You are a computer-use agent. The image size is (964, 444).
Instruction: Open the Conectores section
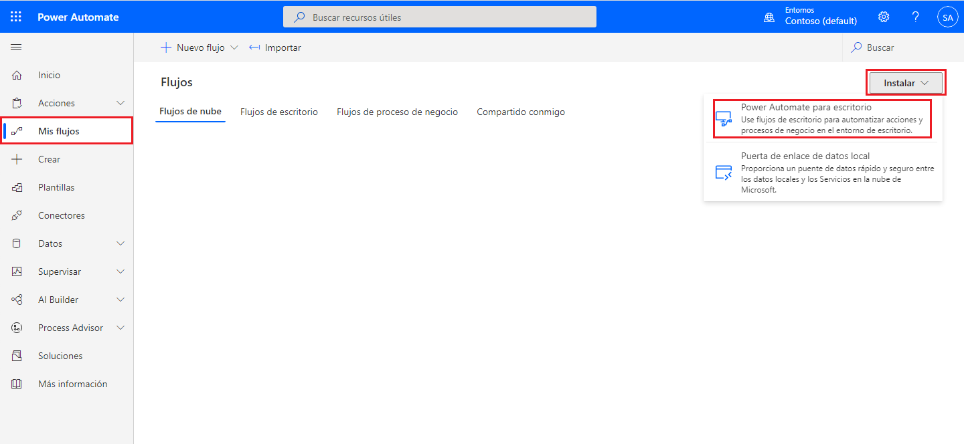61,215
